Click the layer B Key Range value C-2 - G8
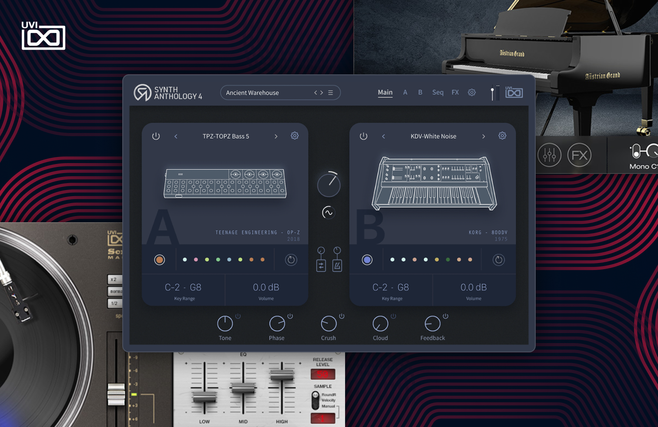The height and width of the screenshot is (427, 658). [x=391, y=287]
